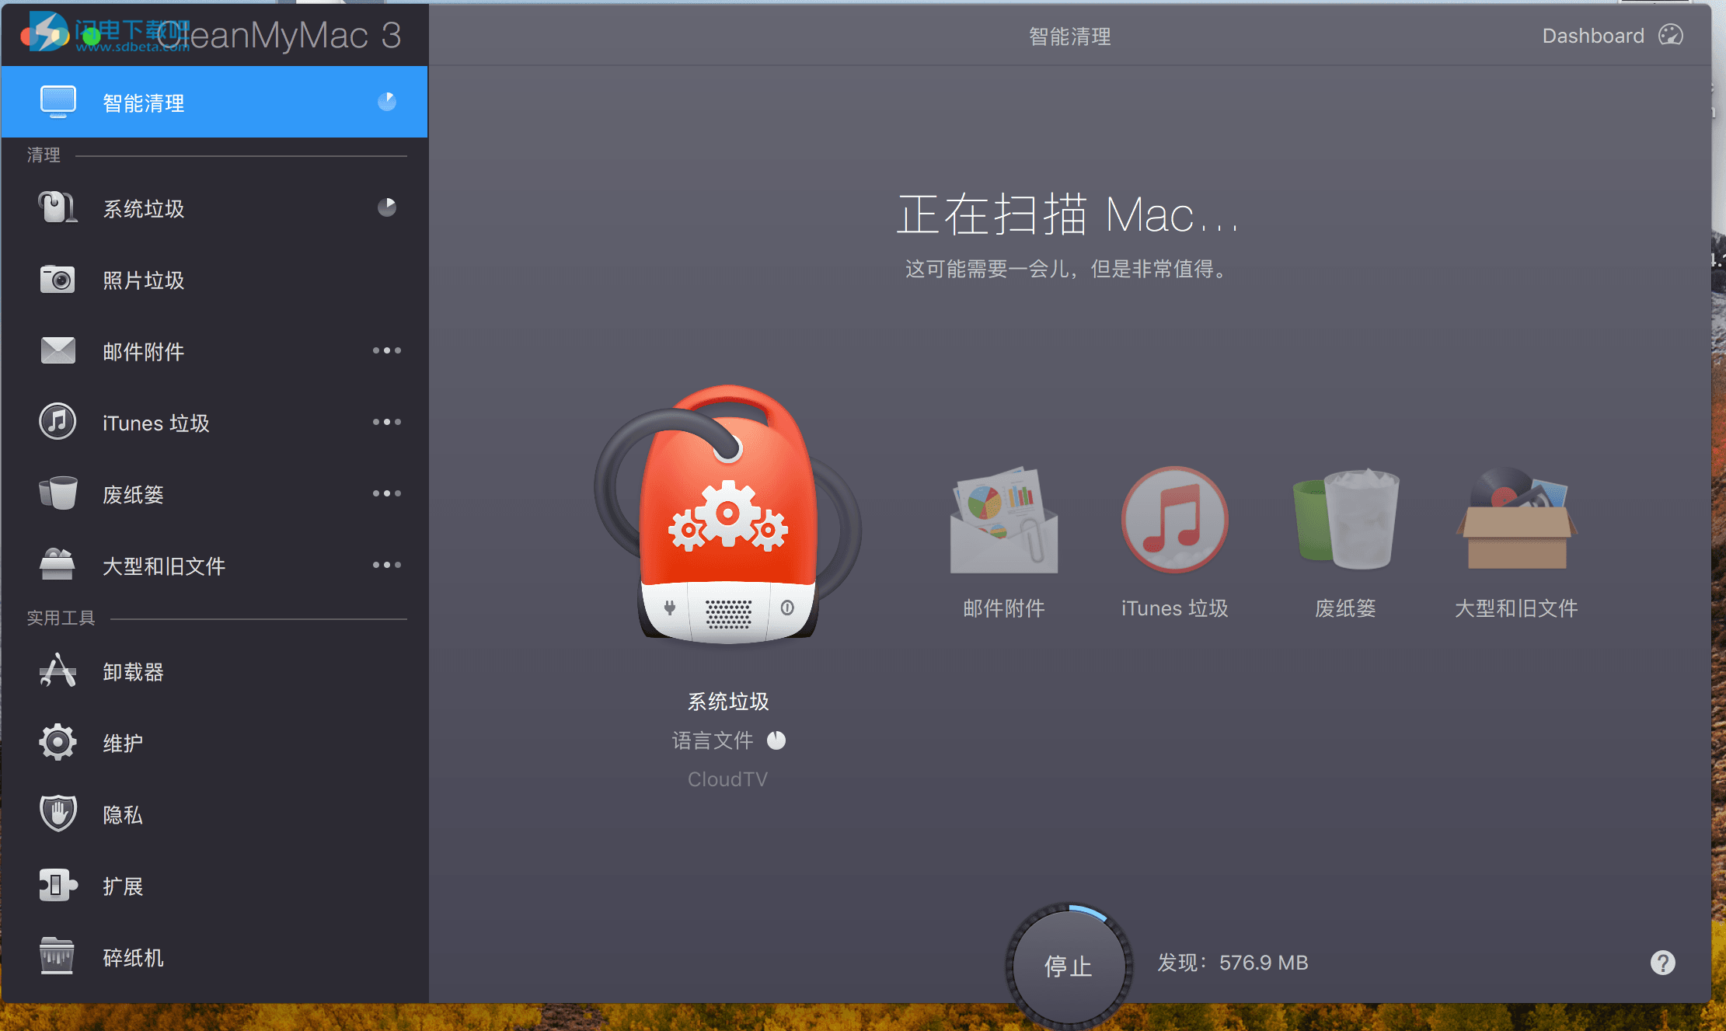Click the iTunes 垃圾 caption in main panel
The height and width of the screenshot is (1031, 1726).
pyautogui.click(x=1175, y=608)
